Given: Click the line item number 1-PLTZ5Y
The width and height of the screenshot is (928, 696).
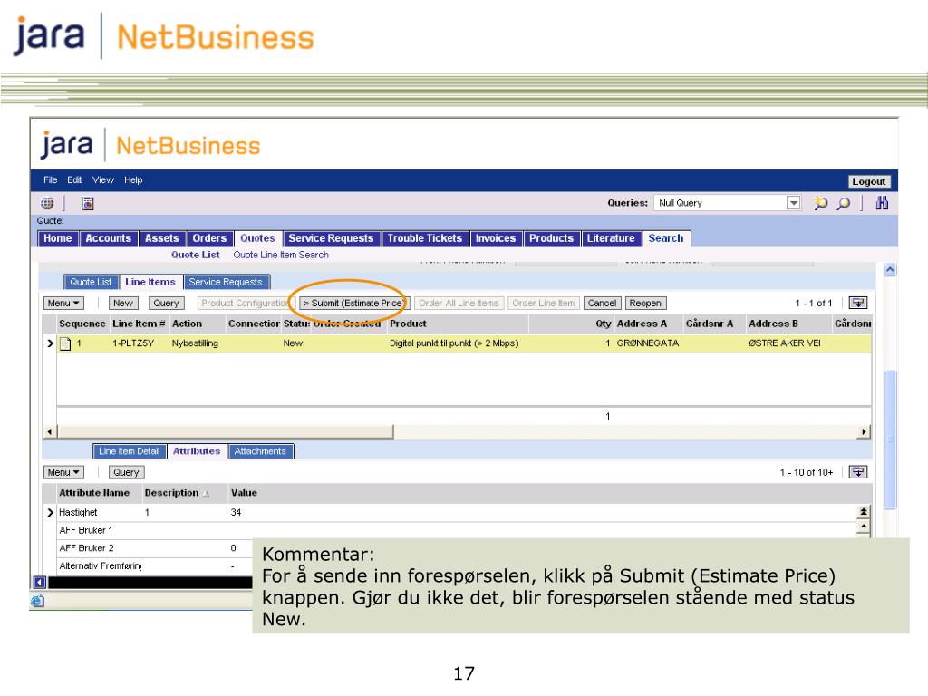Looking at the screenshot, I should coord(133,343).
